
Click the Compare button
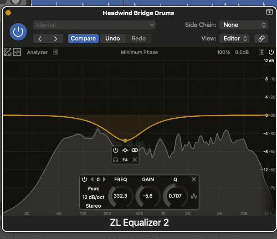coord(83,39)
